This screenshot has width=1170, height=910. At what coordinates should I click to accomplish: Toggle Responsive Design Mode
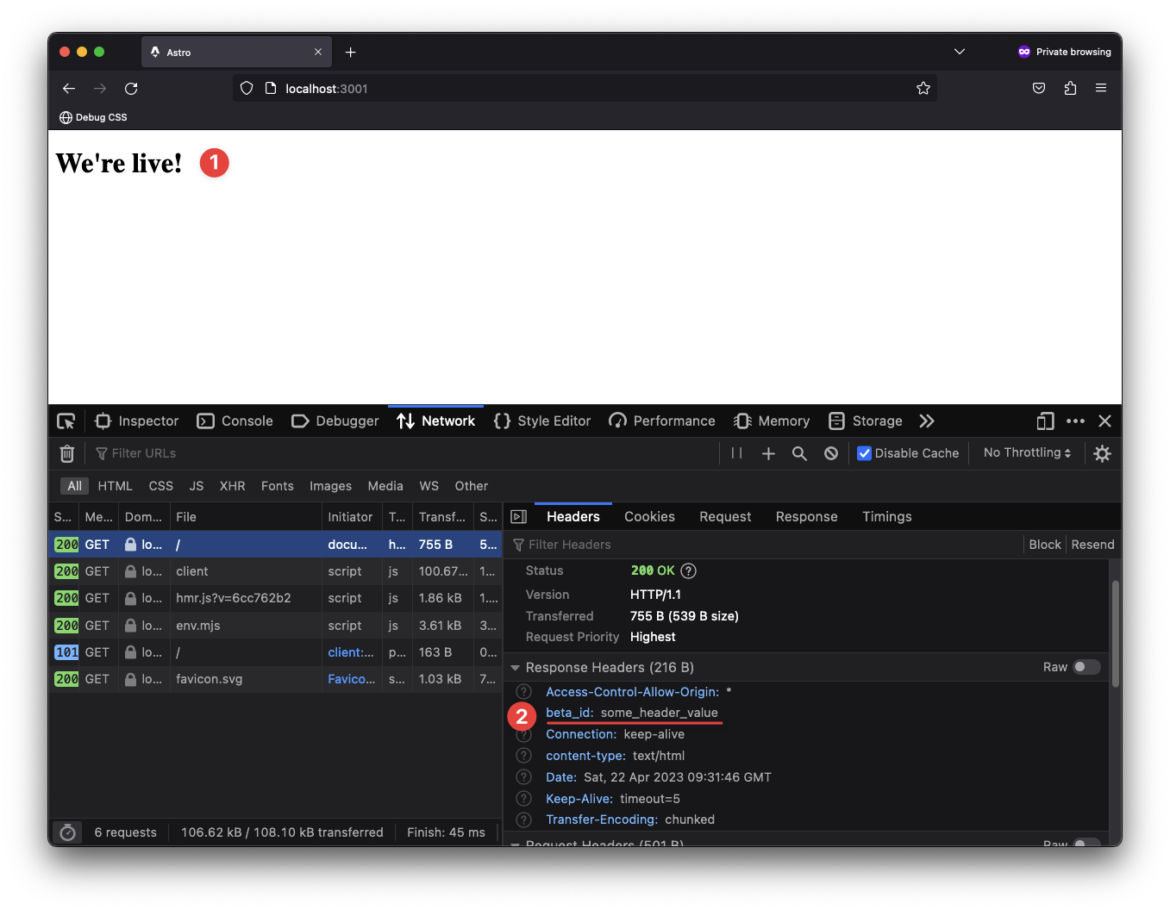1045,421
